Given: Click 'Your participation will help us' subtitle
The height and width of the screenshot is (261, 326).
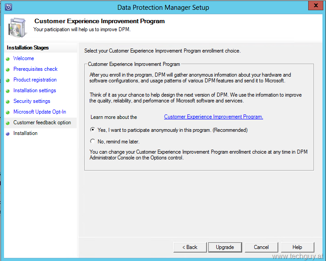Looking at the screenshot, I should pyautogui.click(x=82, y=29).
